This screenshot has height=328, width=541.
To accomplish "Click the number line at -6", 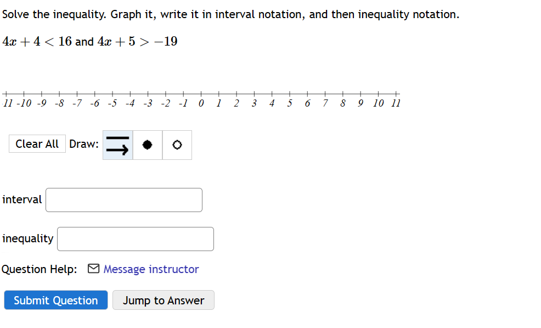I will tap(95, 93).
